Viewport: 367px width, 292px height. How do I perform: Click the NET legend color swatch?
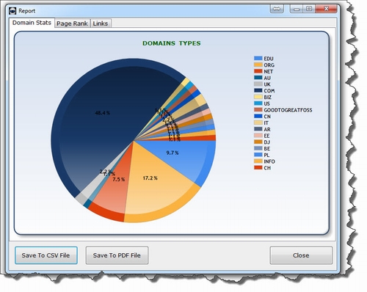click(x=258, y=71)
